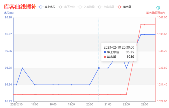This screenshot has height=108, width=169.
Task: Toggle the 库上水位 legend series
Action: 47,7
